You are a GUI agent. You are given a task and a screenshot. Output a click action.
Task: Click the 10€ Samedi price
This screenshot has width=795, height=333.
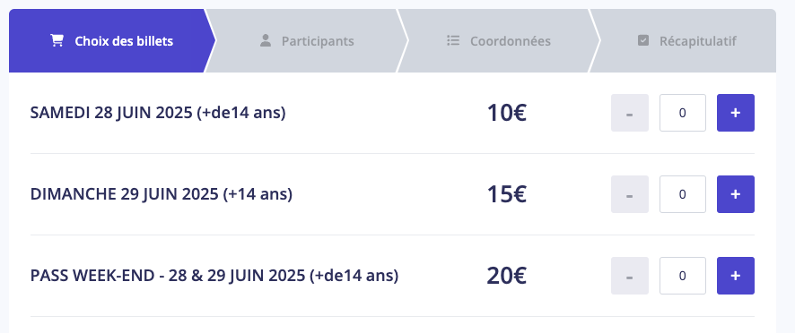click(506, 113)
